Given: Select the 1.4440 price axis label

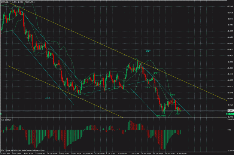Looking at the screenshot, I should (231, 74).
